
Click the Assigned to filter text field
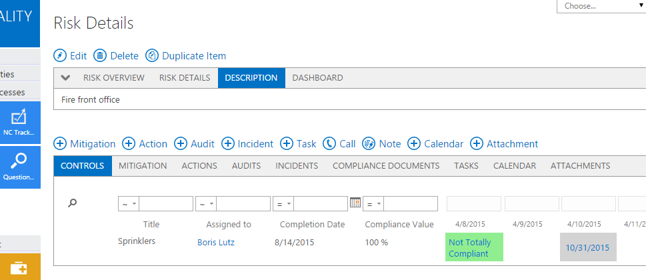[243, 204]
